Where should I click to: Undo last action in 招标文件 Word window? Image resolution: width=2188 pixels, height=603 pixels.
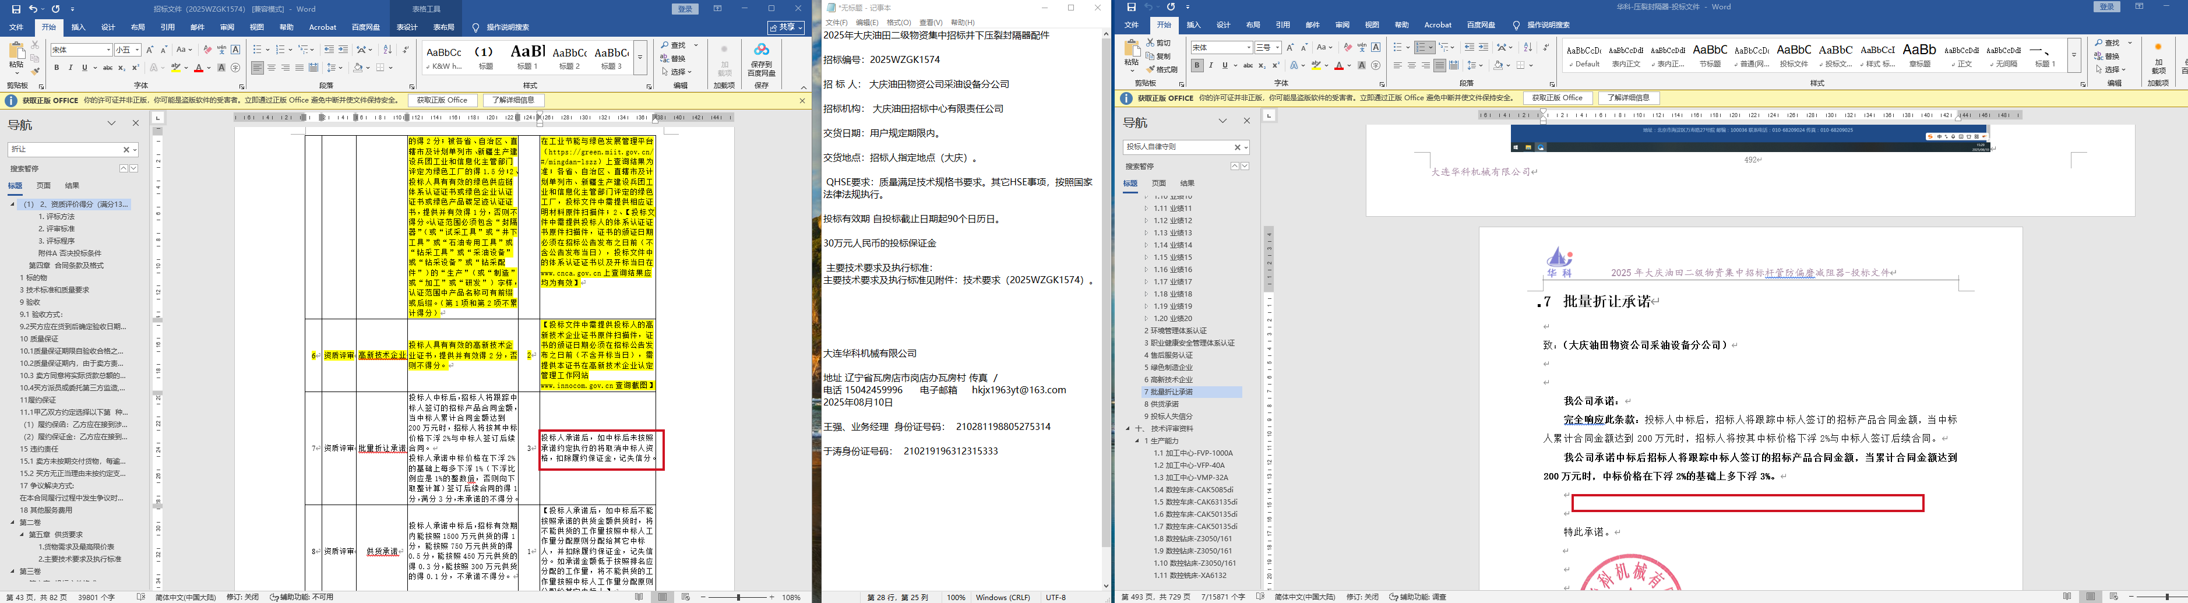33,9
